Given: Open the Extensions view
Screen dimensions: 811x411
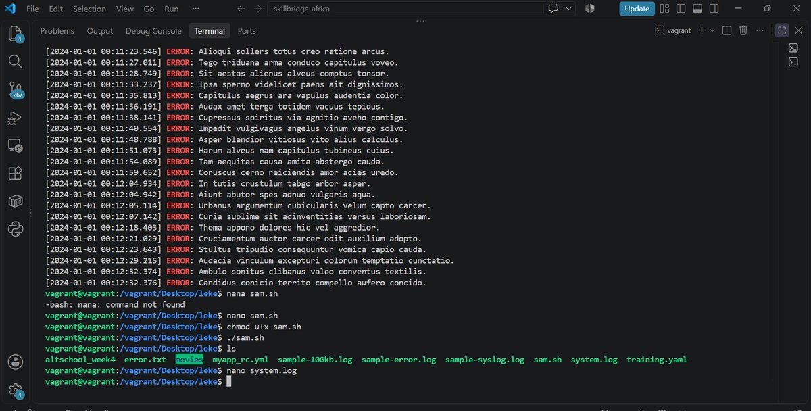Looking at the screenshot, I should coord(15,173).
